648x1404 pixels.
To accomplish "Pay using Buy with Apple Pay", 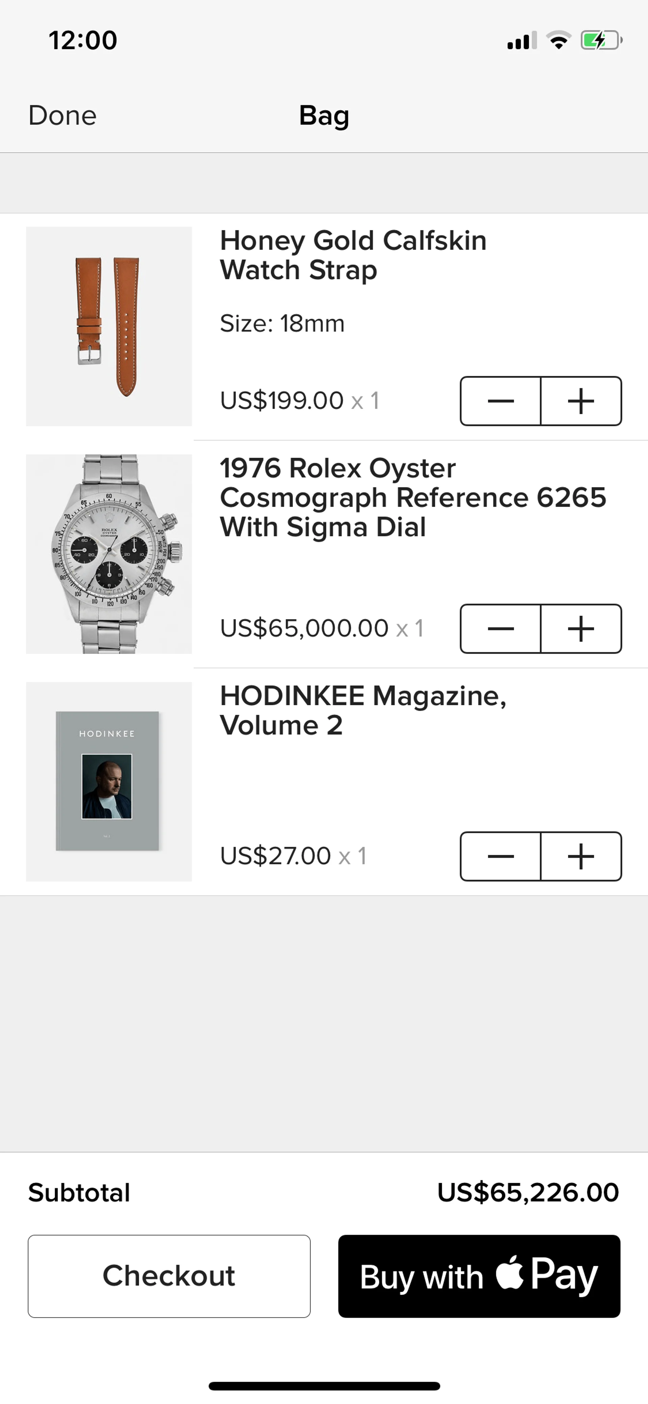I will click(x=479, y=1276).
